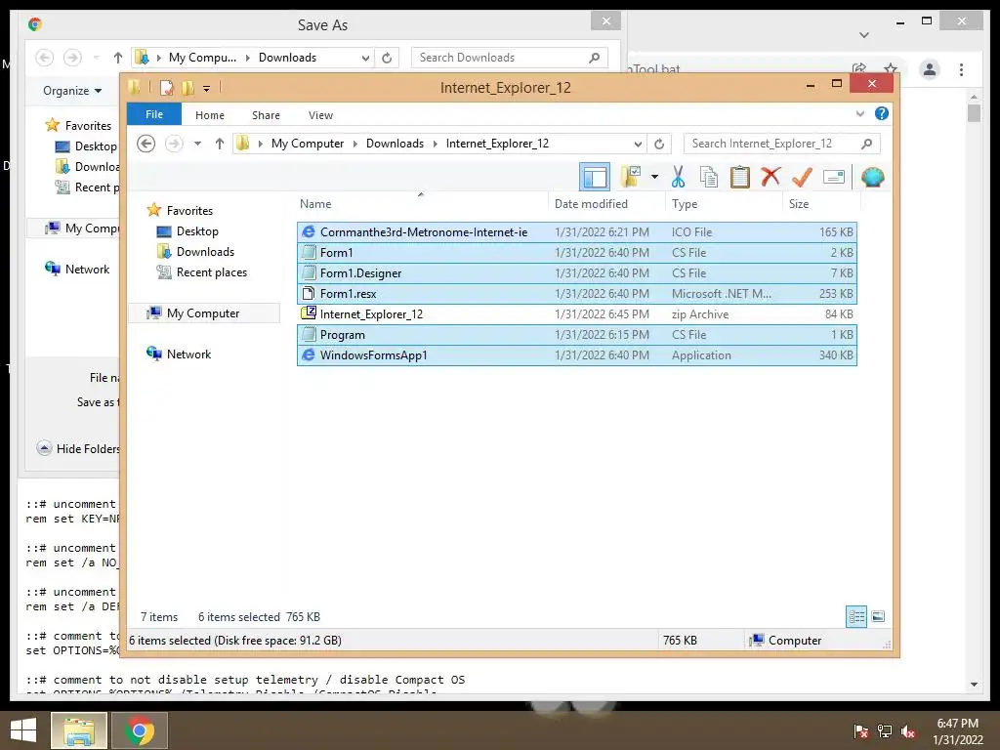Paste using the clipboard toolbar icon
This screenshot has height=750, width=1000.
point(740,177)
